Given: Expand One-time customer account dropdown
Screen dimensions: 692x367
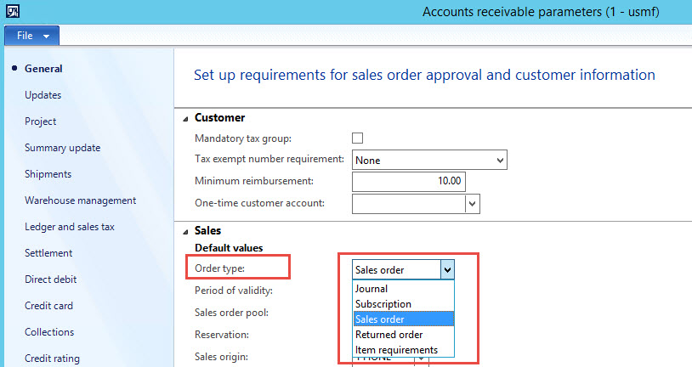Looking at the screenshot, I should (473, 203).
